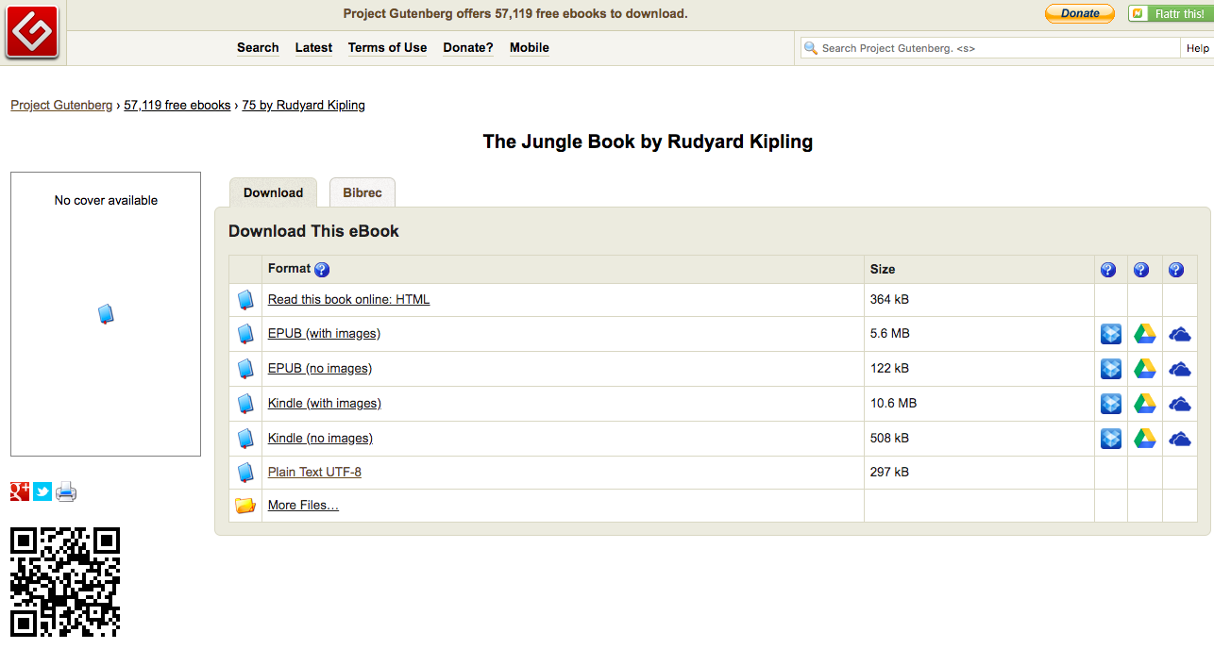Click the printer icon to print page
Screen dimensions: 1214x649
tap(66, 491)
